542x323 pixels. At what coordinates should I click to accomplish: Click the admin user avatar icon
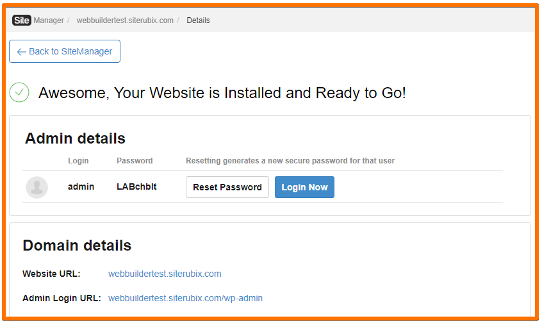click(x=37, y=187)
